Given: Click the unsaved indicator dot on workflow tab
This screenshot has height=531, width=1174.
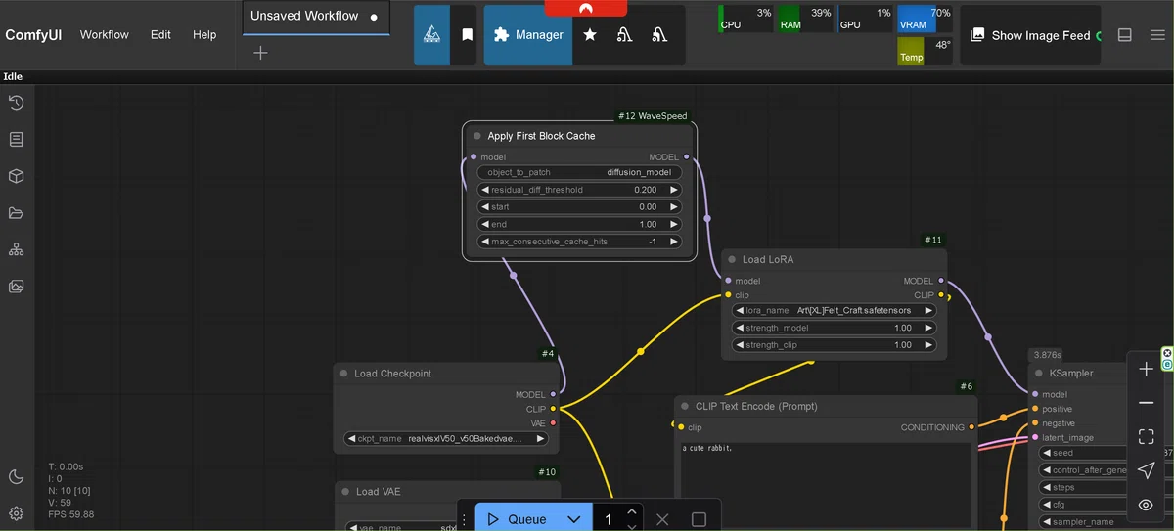Looking at the screenshot, I should click(x=374, y=17).
